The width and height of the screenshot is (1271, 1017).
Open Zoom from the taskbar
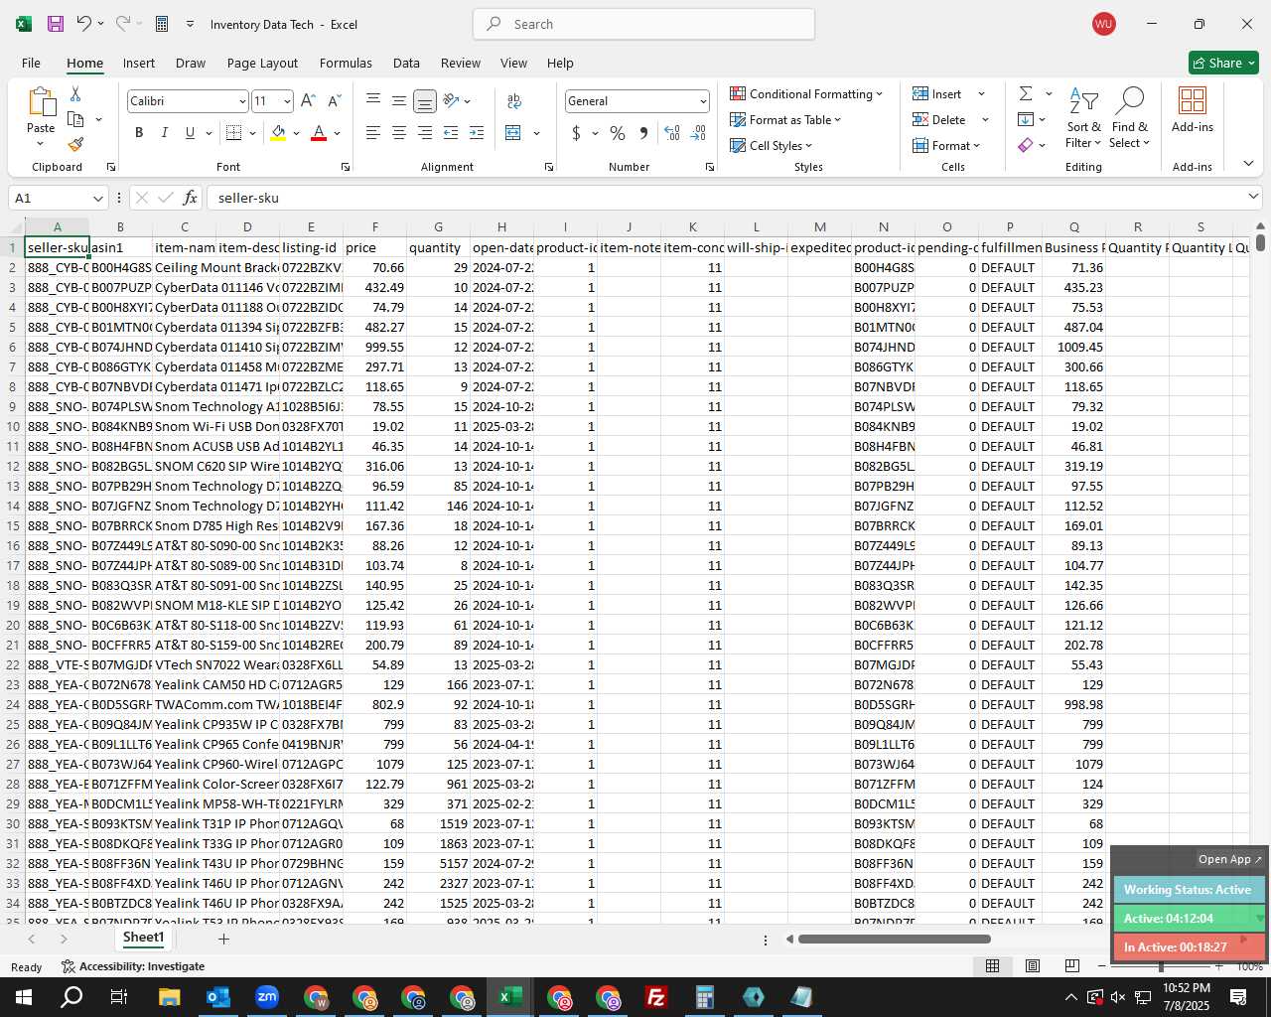point(267,997)
